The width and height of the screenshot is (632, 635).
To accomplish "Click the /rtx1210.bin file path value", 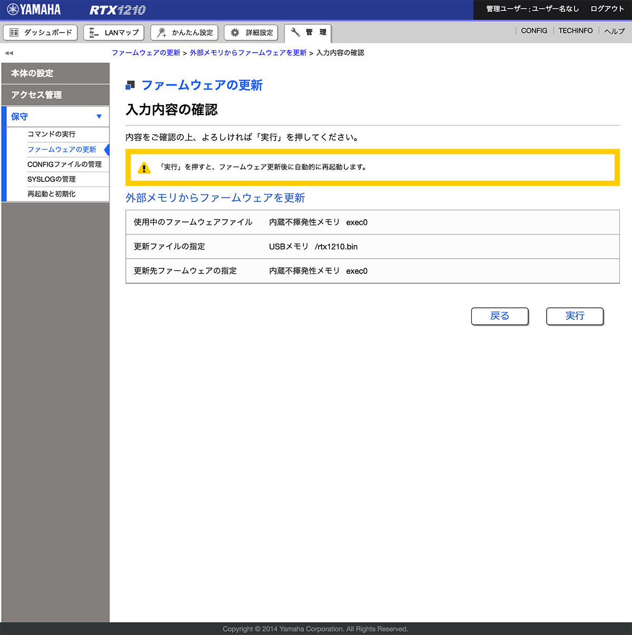I will (336, 247).
